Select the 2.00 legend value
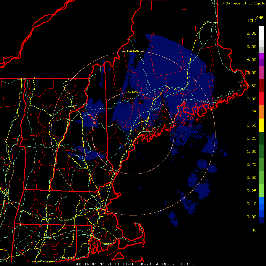This screenshot has height=266, width=266. (251, 99)
